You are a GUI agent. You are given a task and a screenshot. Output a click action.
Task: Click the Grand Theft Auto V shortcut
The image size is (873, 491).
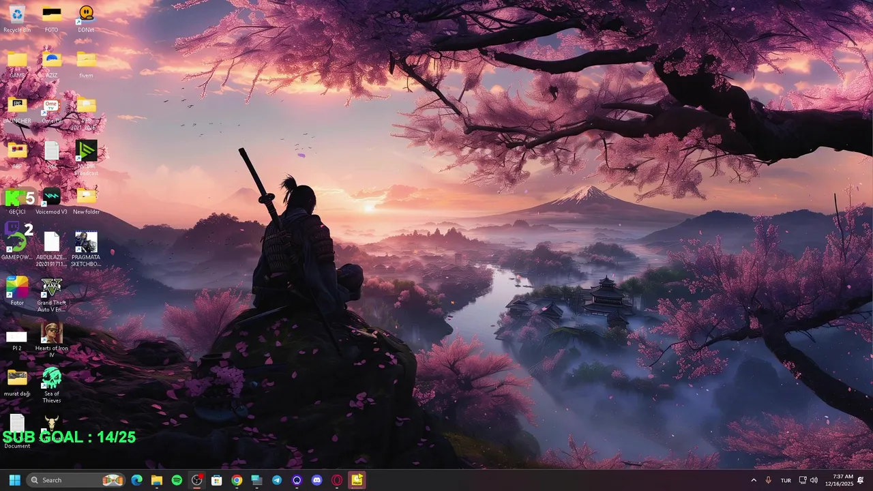[x=51, y=295]
